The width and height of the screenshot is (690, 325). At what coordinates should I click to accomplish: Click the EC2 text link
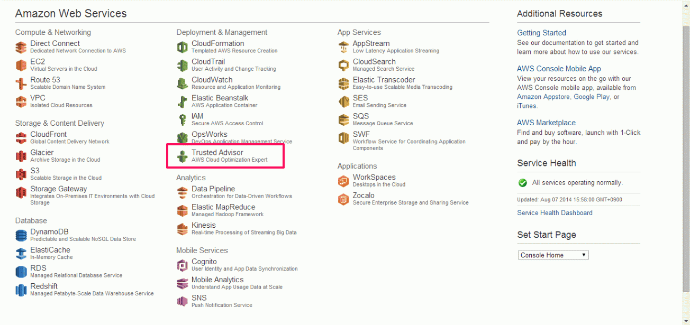(x=38, y=62)
